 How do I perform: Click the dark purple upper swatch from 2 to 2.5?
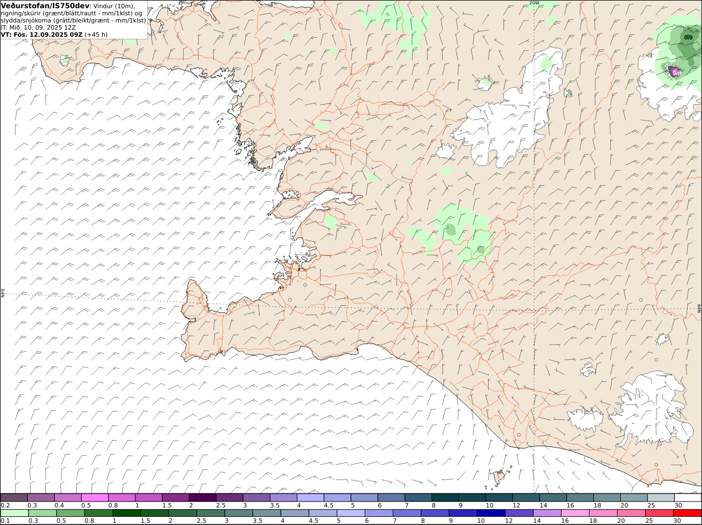coord(202,497)
